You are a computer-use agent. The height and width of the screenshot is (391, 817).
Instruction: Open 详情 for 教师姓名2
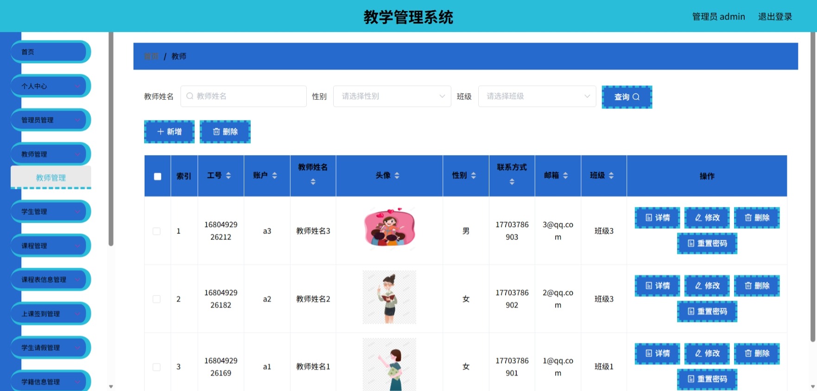(657, 286)
